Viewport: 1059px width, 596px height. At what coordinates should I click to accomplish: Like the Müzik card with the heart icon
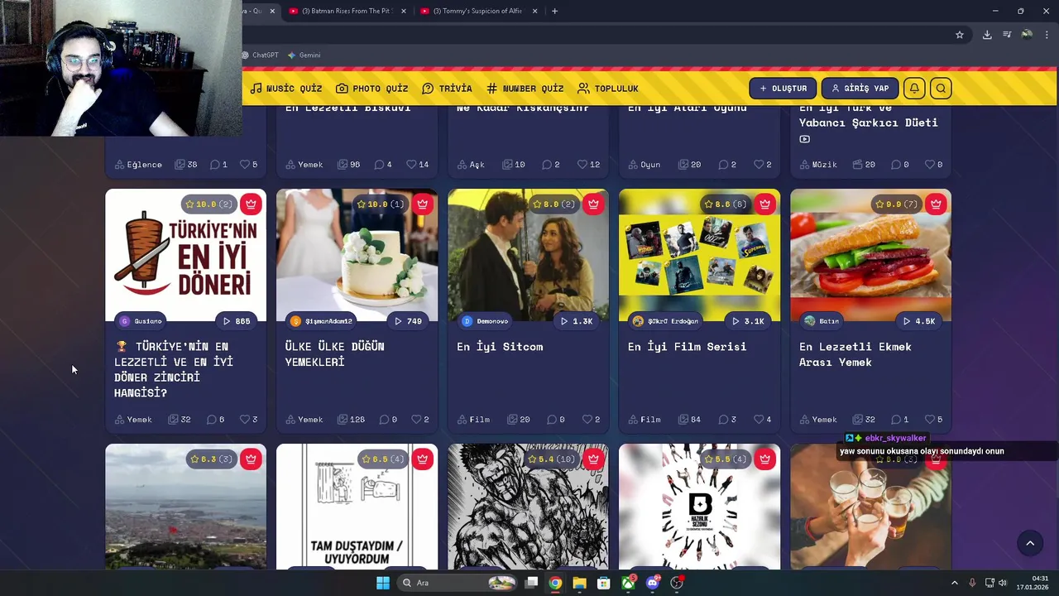[933, 165]
